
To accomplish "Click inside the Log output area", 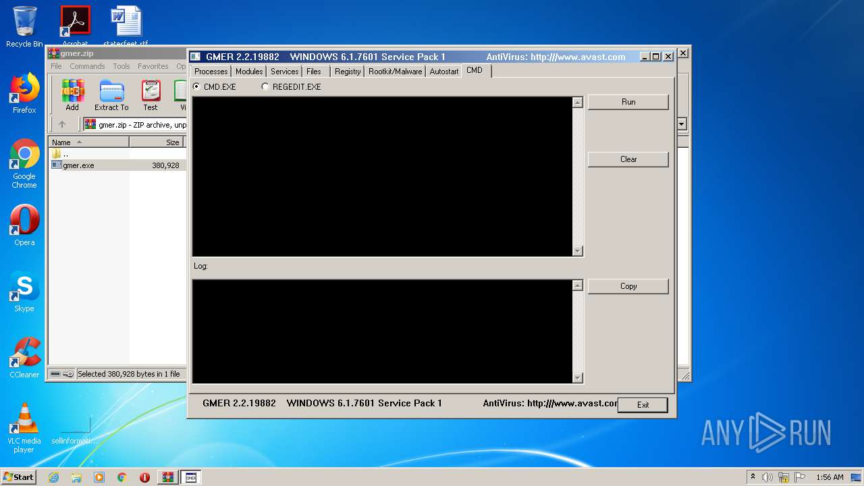I will [382, 331].
